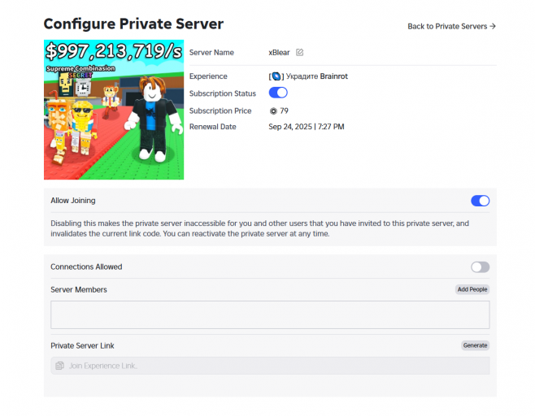This screenshot has width=535, height=416.
Task: Click the copy icon in link field
Action: pos(59,366)
